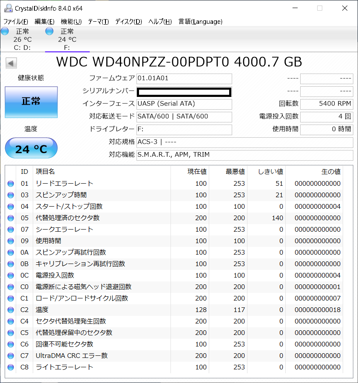The width and height of the screenshot is (358, 383).
Task: Open the ディスク(D) menu
Action: pyautogui.click(x=128, y=22)
